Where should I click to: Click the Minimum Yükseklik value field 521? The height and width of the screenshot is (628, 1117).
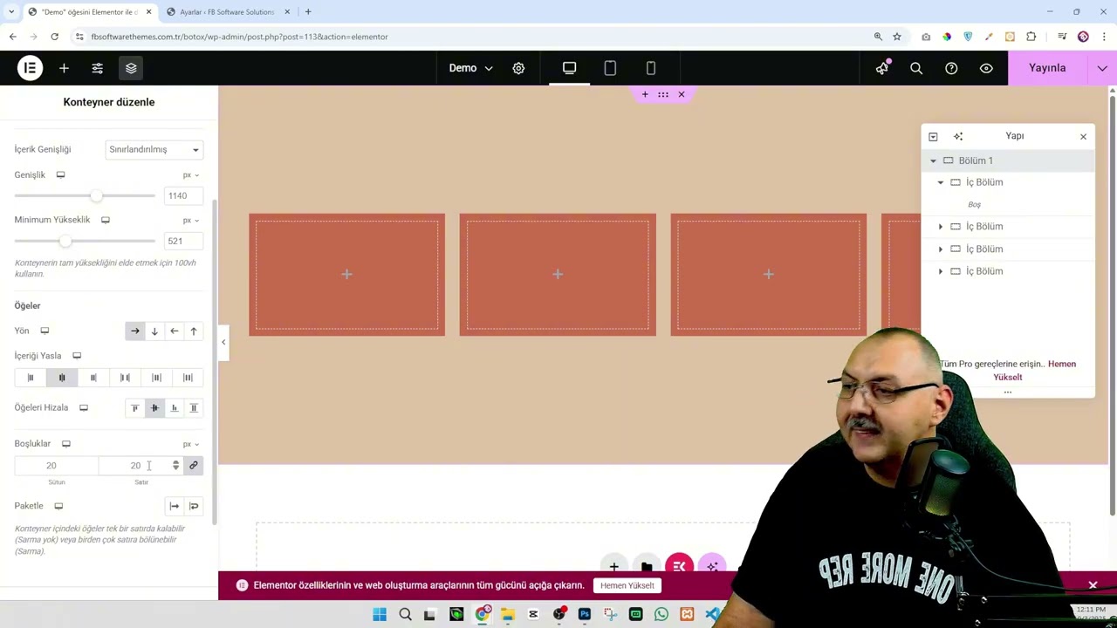pos(183,241)
